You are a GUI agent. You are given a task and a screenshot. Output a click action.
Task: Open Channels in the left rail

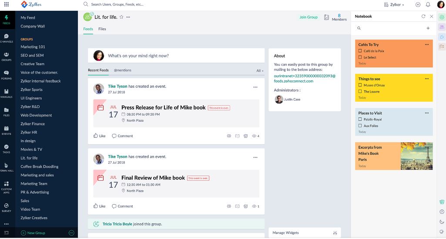[x=6, y=38]
